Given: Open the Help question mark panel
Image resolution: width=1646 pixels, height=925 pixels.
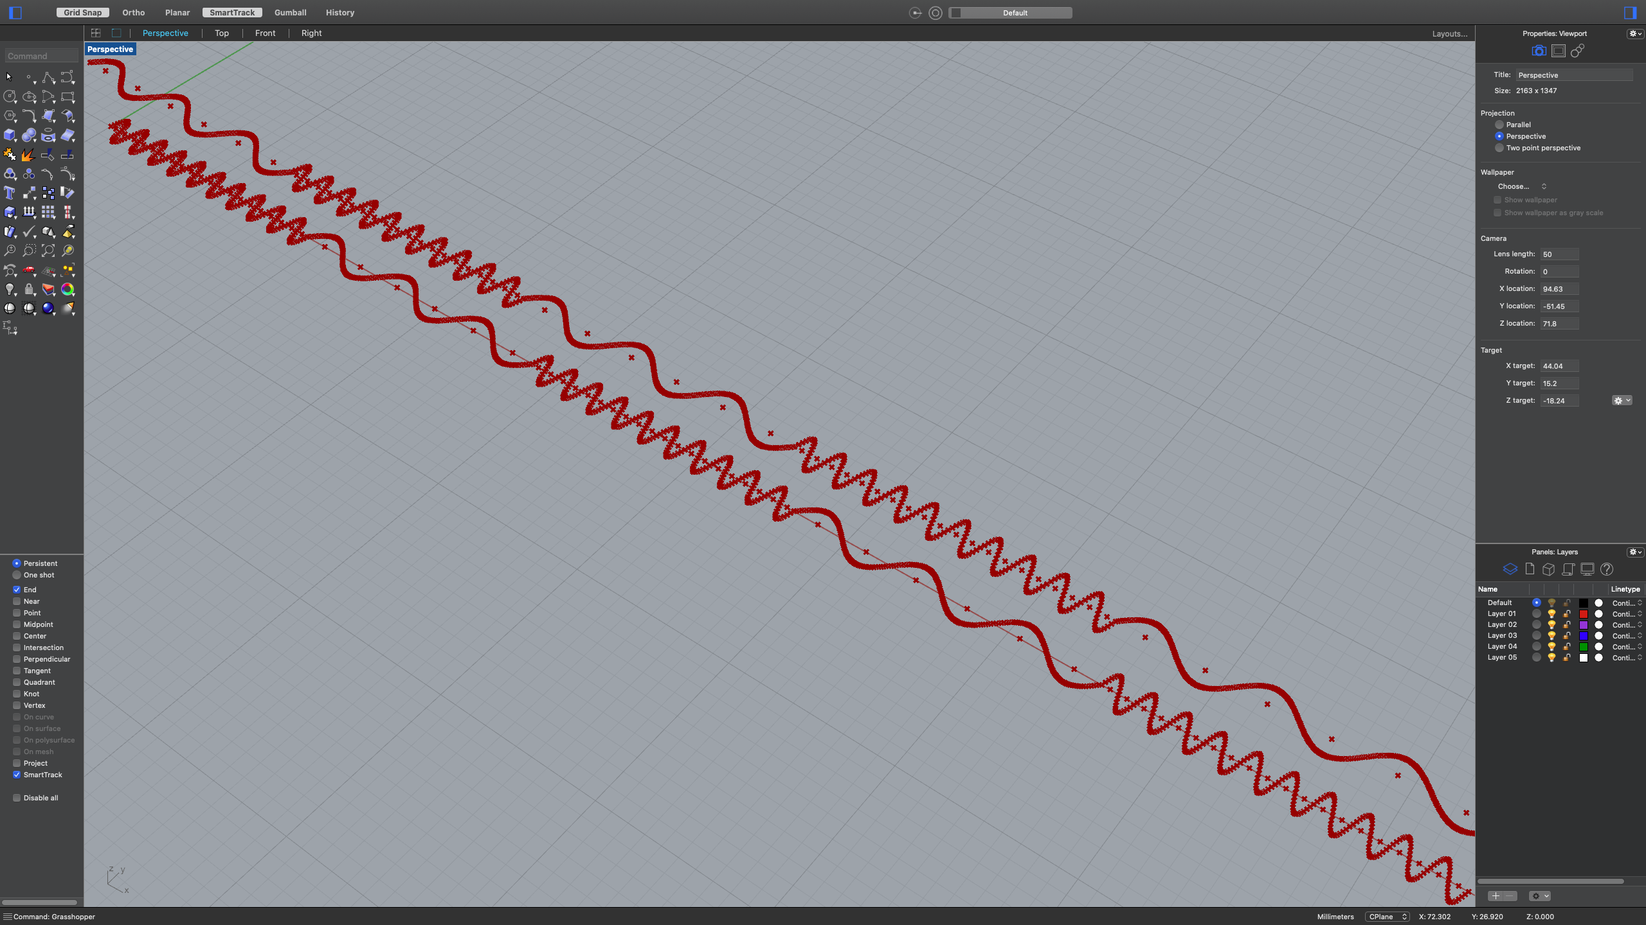Looking at the screenshot, I should coord(1607,569).
